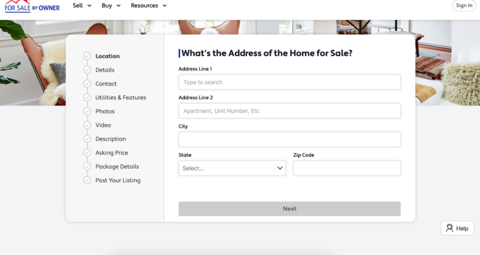The width and height of the screenshot is (480, 255).
Task: Open the Sell dropdown menu
Action: (82, 6)
